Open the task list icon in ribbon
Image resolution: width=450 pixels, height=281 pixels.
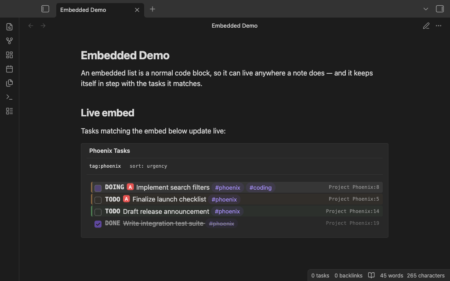tap(10, 111)
